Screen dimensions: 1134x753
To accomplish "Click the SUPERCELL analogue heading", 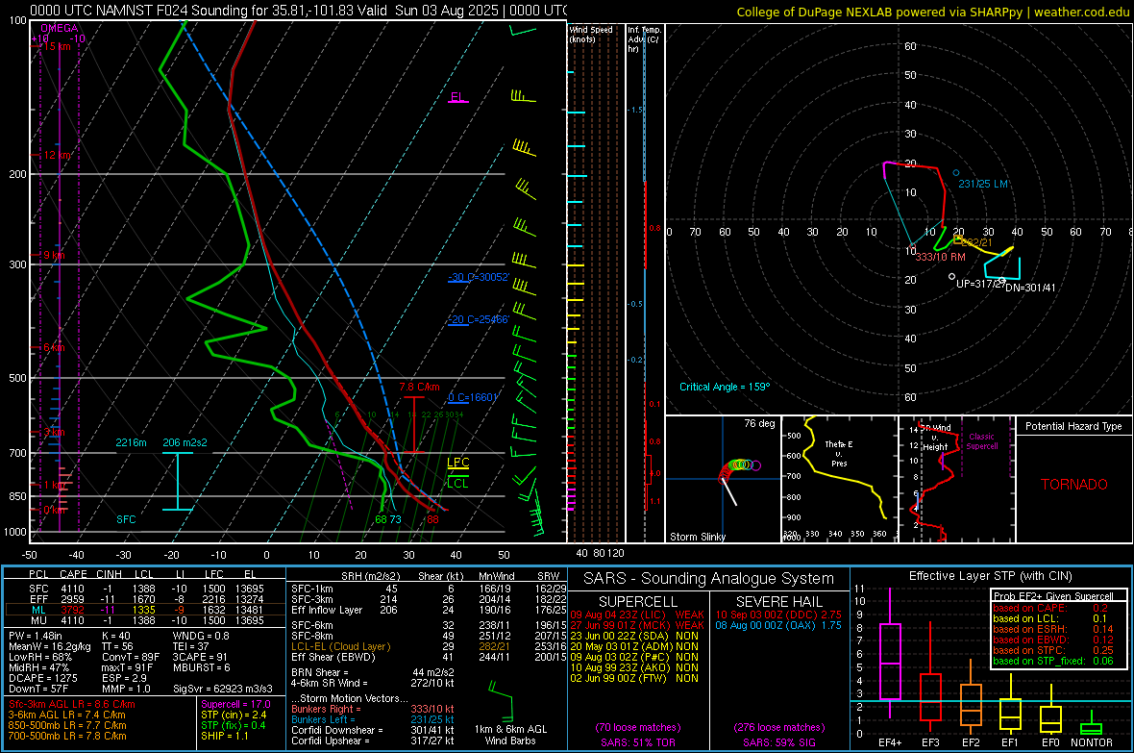I will 638,602.
